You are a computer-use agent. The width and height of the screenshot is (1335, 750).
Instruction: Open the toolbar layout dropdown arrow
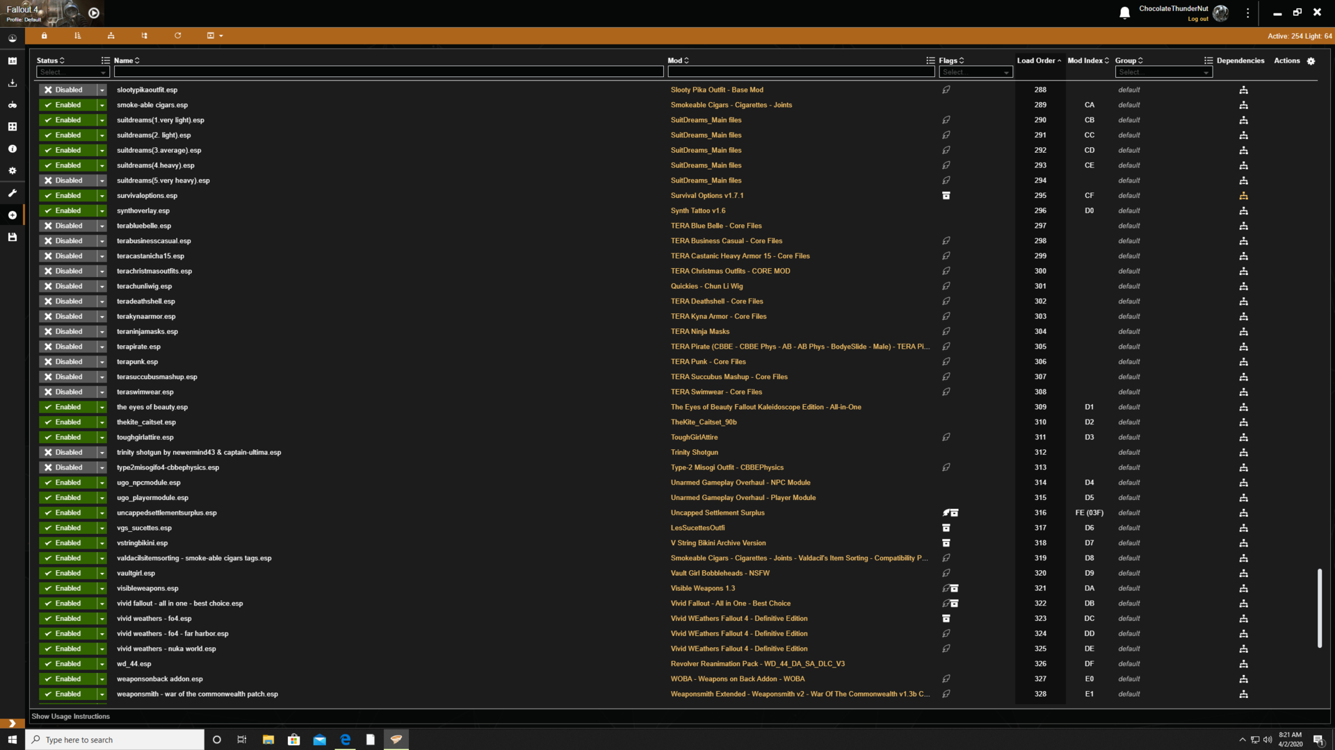point(221,35)
